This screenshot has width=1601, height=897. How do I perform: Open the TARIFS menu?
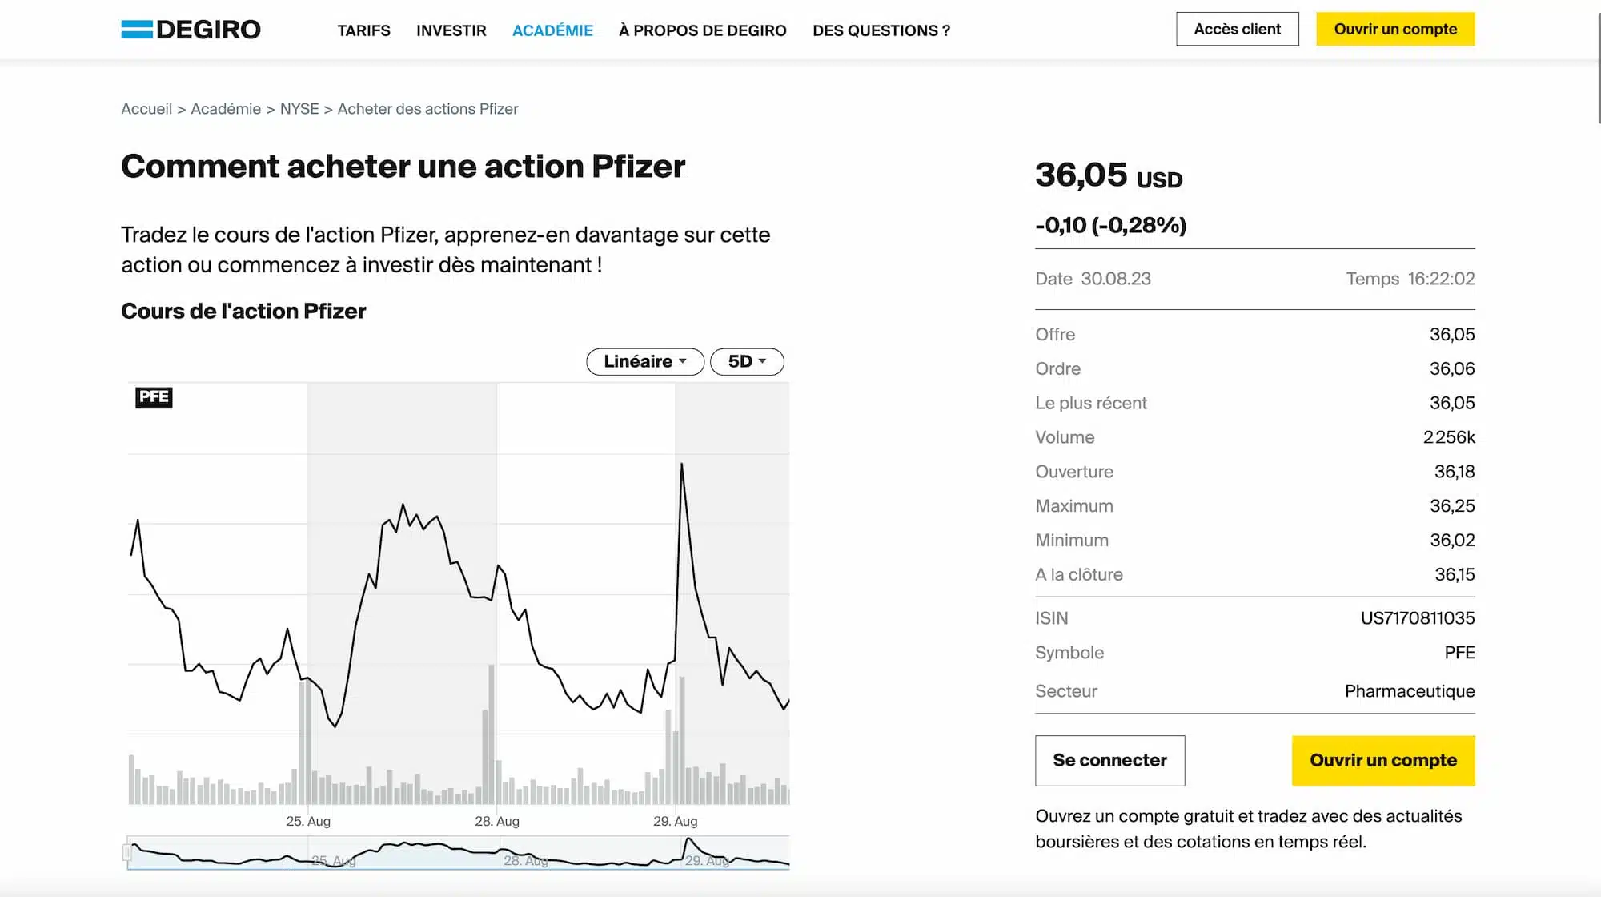(x=363, y=30)
